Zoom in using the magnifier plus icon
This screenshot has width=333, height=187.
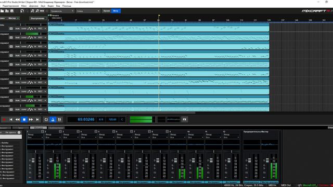pyautogui.click(x=32, y=11)
